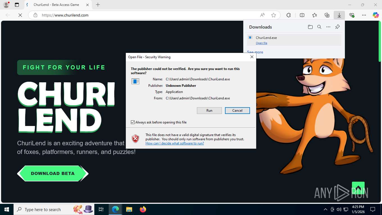Open Copilot sidebar icon

[376, 15]
